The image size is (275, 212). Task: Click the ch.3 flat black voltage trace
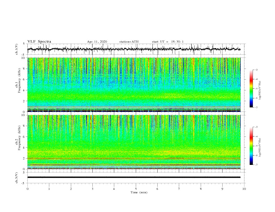[134, 177]
